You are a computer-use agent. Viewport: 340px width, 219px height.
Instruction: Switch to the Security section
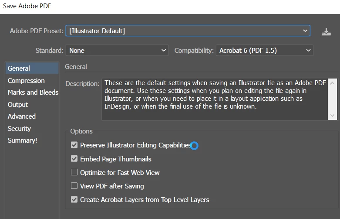coord(19,128)
